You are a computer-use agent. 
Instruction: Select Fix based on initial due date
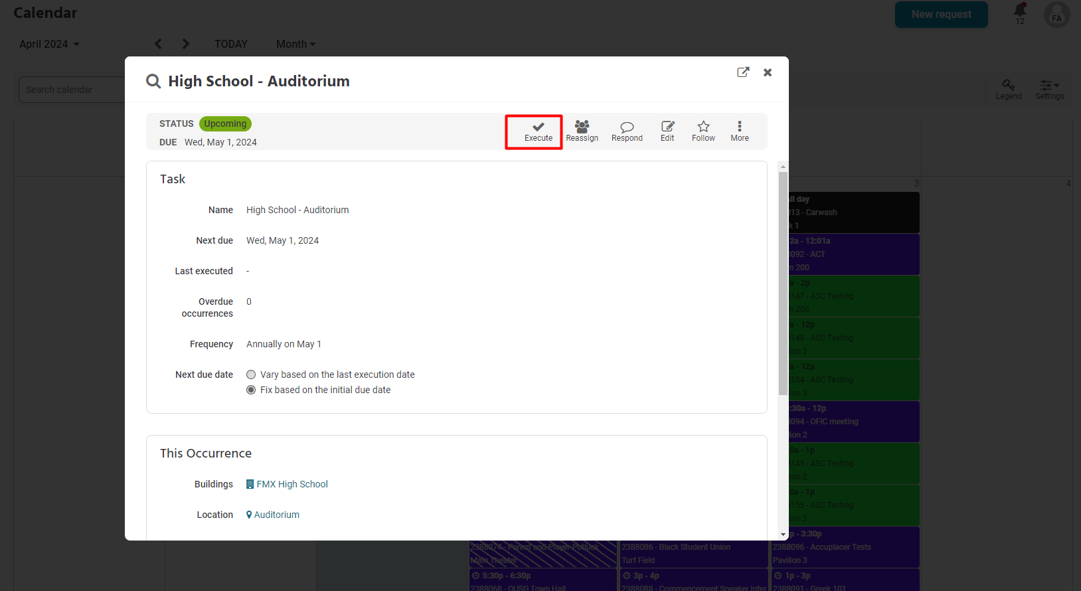(x=251, y=390)
